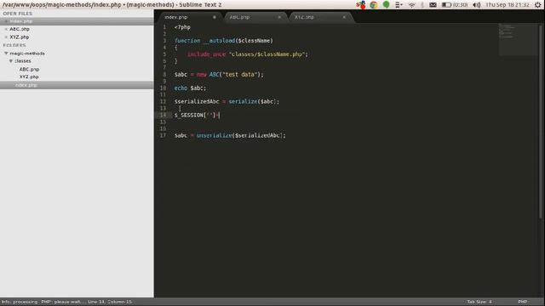Viewport: 545px width, 306px height.
Task: Click the 'unserialize' function call text
Action: click(x=215, y=136)
